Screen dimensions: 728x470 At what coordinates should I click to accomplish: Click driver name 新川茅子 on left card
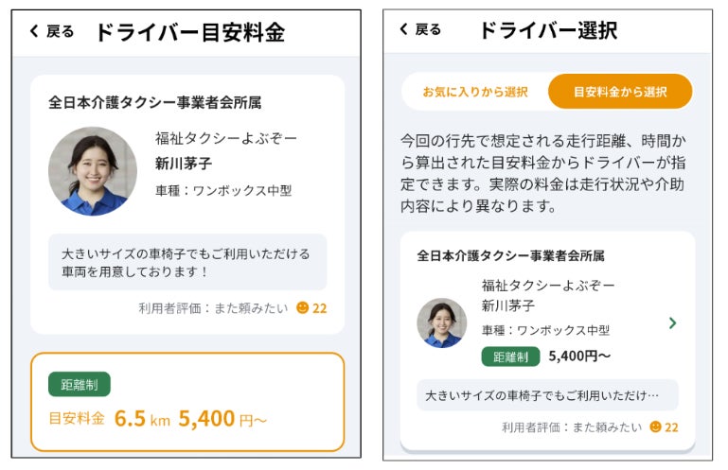click(x=184, y=164)
